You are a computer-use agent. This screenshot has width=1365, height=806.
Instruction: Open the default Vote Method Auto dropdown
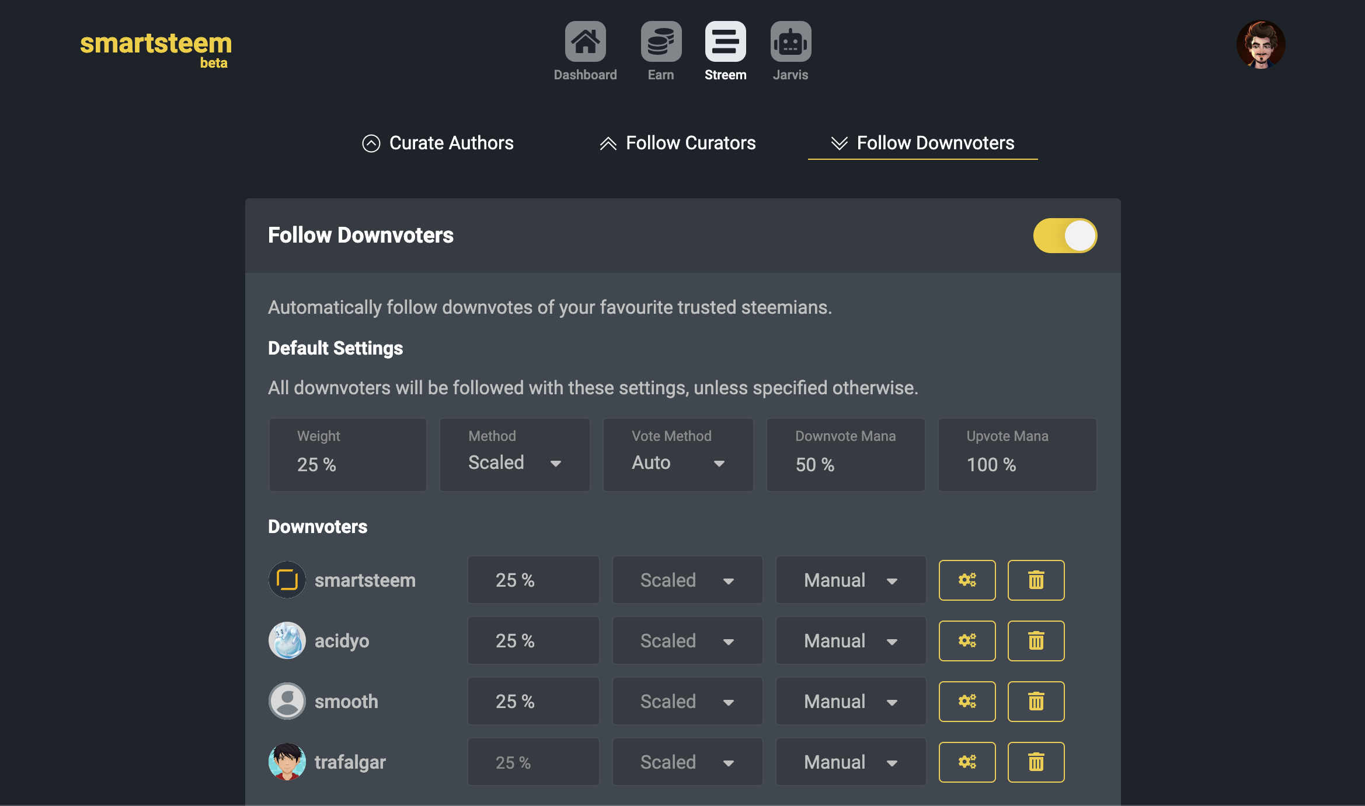678,454
